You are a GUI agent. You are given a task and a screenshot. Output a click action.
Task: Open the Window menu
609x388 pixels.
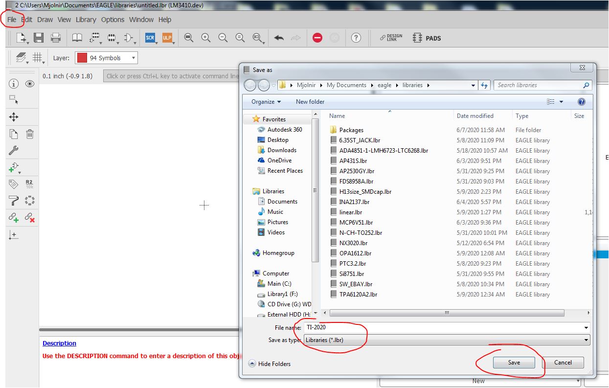pyautogui.click(x=141, y=20)
